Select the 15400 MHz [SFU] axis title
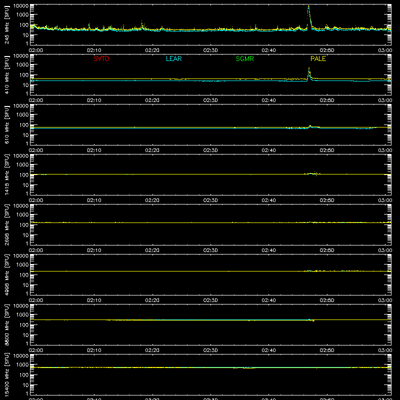Viewport: 400px width, 400px height. 6,375
